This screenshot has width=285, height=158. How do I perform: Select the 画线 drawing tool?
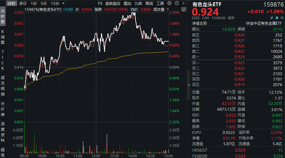coord(149,3)
